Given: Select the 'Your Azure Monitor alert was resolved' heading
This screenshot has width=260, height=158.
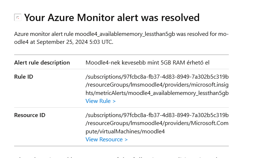Looking at the screenshot, I should tap(112, 17).
